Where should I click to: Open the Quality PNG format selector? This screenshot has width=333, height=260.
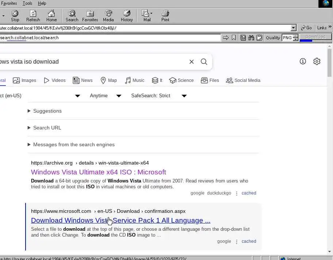(x=290, y=38)
